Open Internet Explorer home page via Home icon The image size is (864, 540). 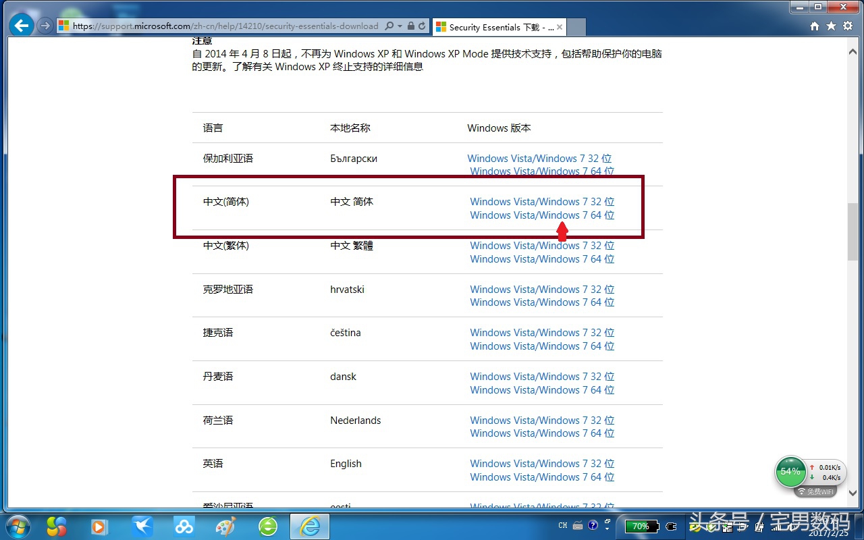click(x=815, y=26)
